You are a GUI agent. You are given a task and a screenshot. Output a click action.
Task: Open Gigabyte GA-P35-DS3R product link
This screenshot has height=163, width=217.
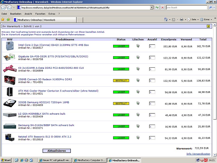(53, 57)
